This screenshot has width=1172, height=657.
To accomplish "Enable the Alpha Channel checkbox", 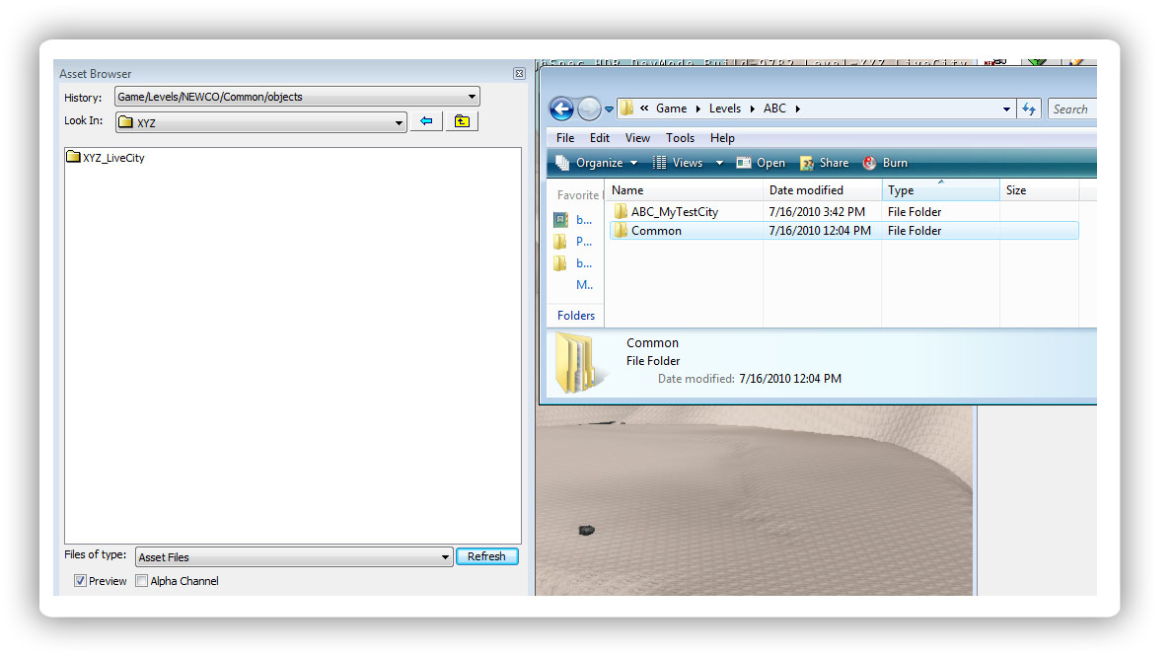I will tap(141, 581).
